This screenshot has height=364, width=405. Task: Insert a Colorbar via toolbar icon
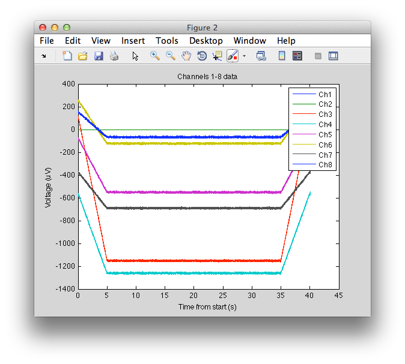coord(282,56)
